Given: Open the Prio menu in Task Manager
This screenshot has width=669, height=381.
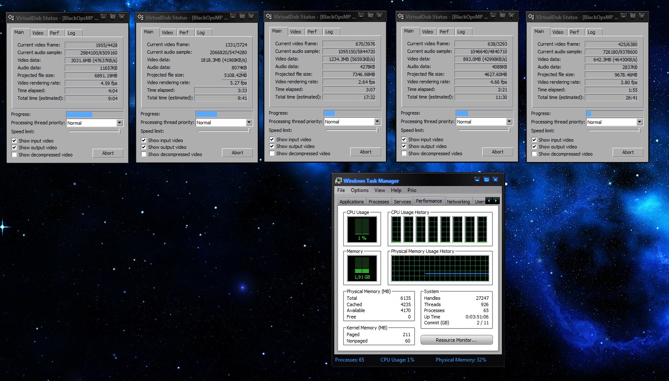Looking at the screenshot, I should pyautogui.click(x=412, y=190).
